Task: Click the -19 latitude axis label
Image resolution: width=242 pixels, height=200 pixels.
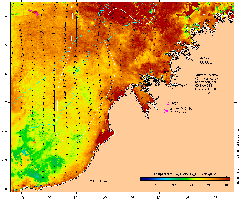Action: coord(4,160)
